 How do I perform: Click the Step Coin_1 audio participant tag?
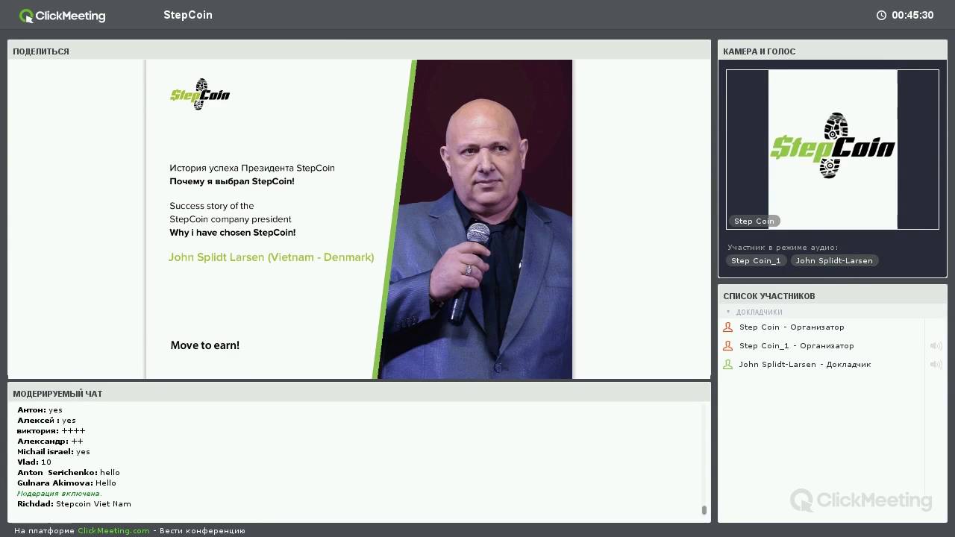pos(756,260)
